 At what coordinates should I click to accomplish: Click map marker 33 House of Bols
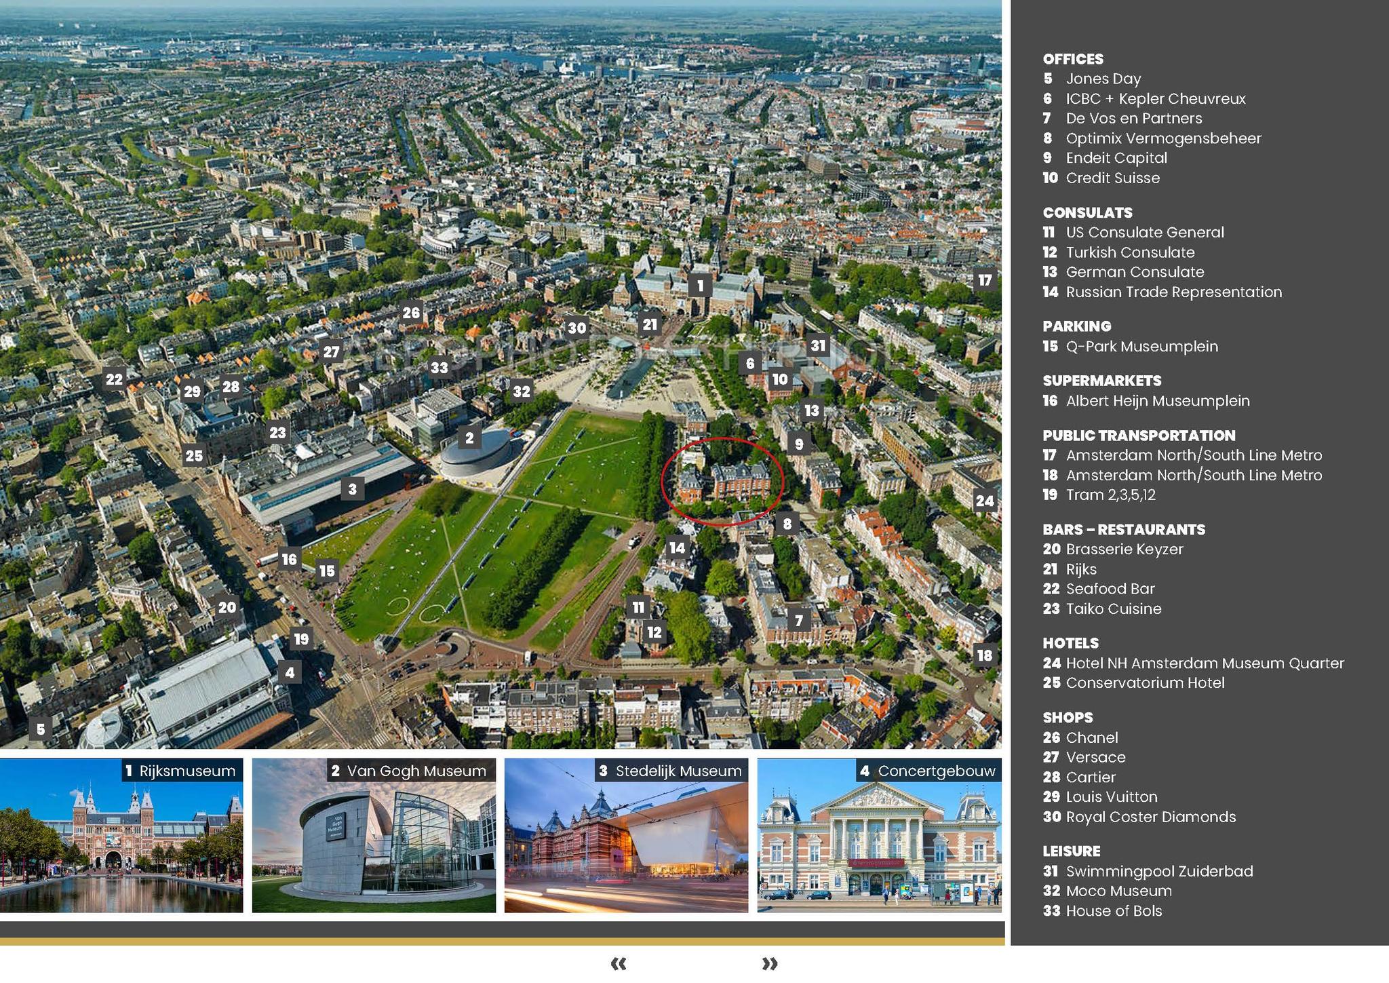[x=439, y=368]
